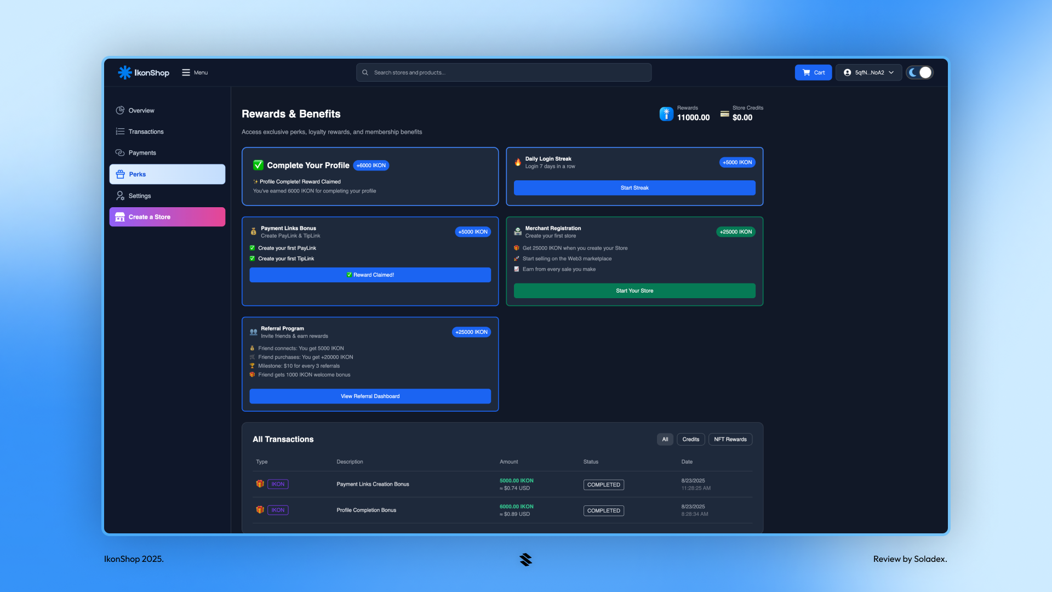Click the Settings user-gear icon
The width and height of the screenshot is (1052, 592).
click(120, 196)
